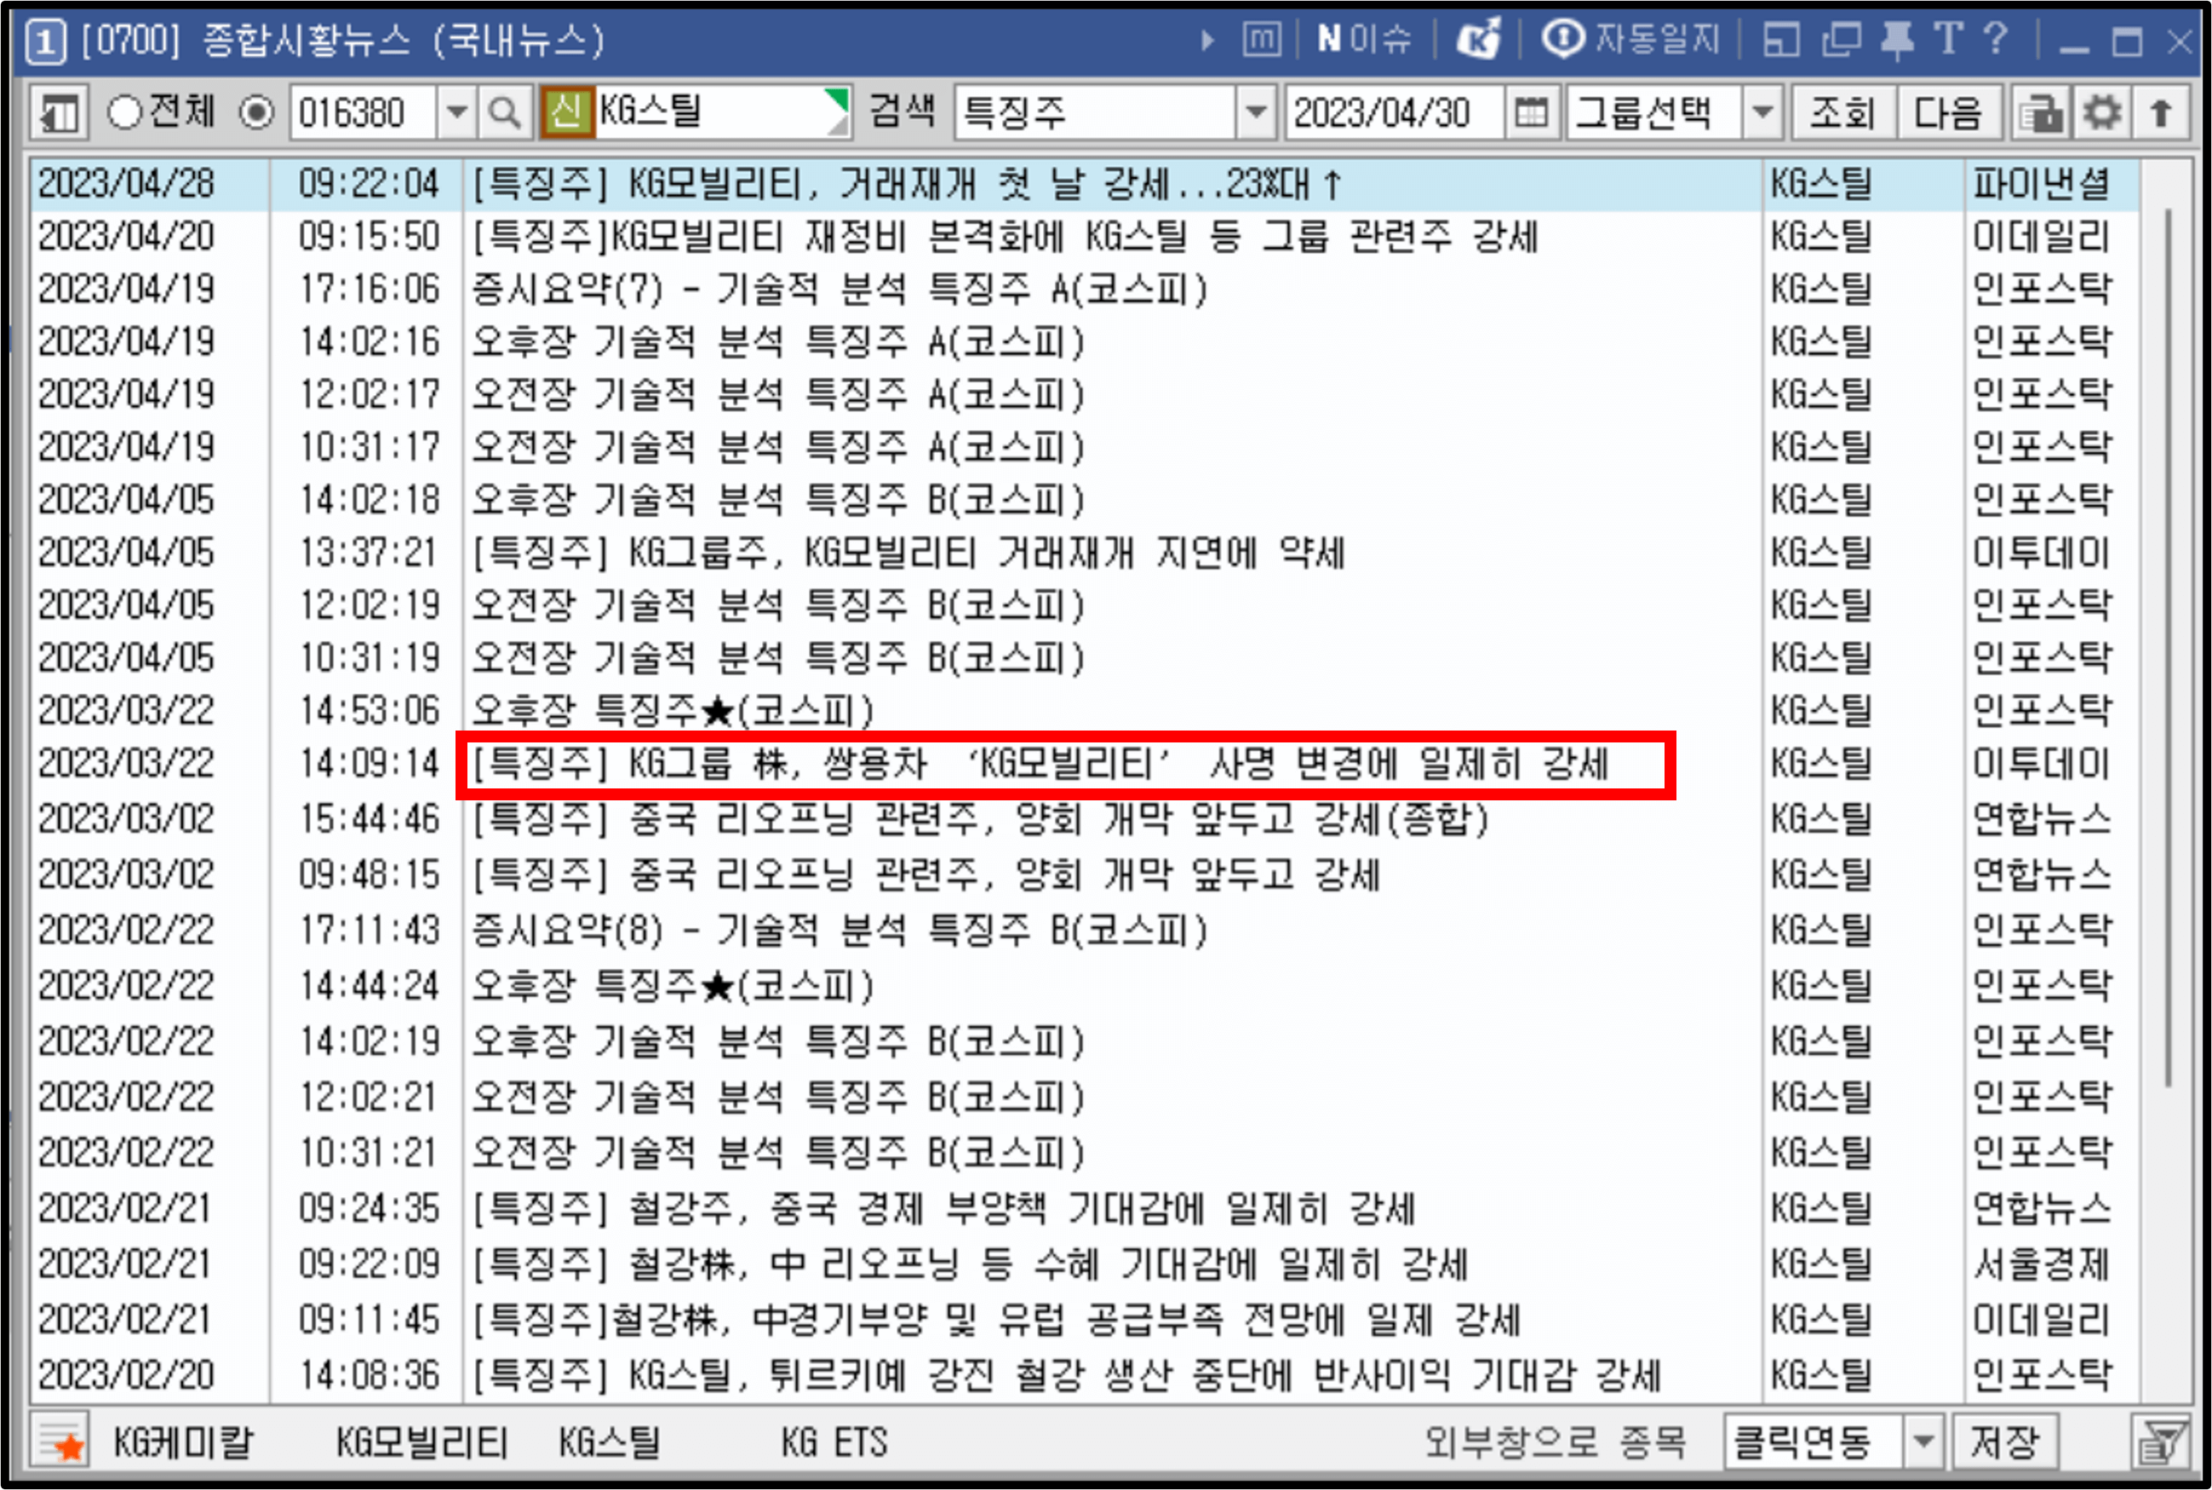The width and height of the screenshot is (2212, 1490).
Task: Open the 특징주 search keyword dropdown
Action: coord(1257,112)
